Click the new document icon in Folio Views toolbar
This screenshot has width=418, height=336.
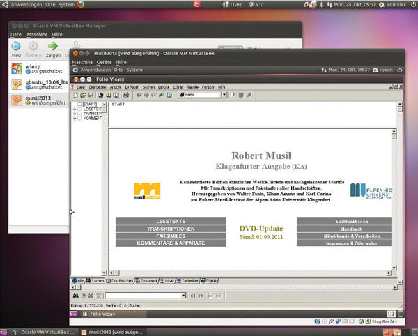pyautogui.click(x=75, y=95)
